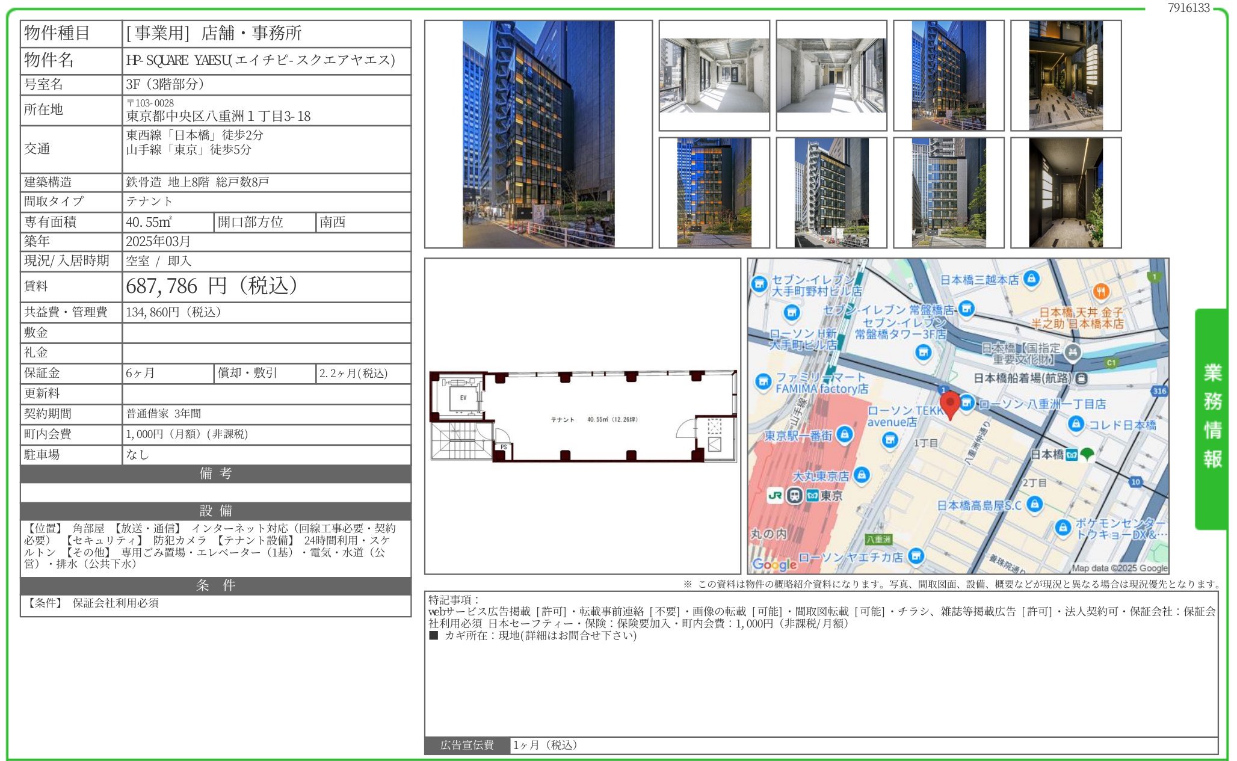This screenshot has height=761, width=1237.
Task: Click the JR Tokyo station icon
Action: 775,496
